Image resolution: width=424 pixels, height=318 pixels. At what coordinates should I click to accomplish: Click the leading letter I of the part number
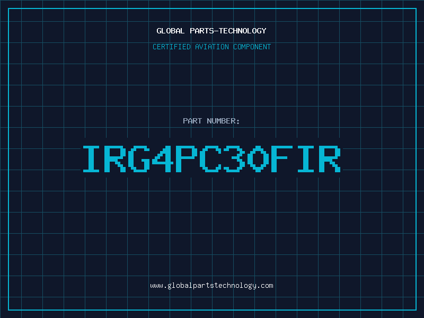tap(91, 159)
